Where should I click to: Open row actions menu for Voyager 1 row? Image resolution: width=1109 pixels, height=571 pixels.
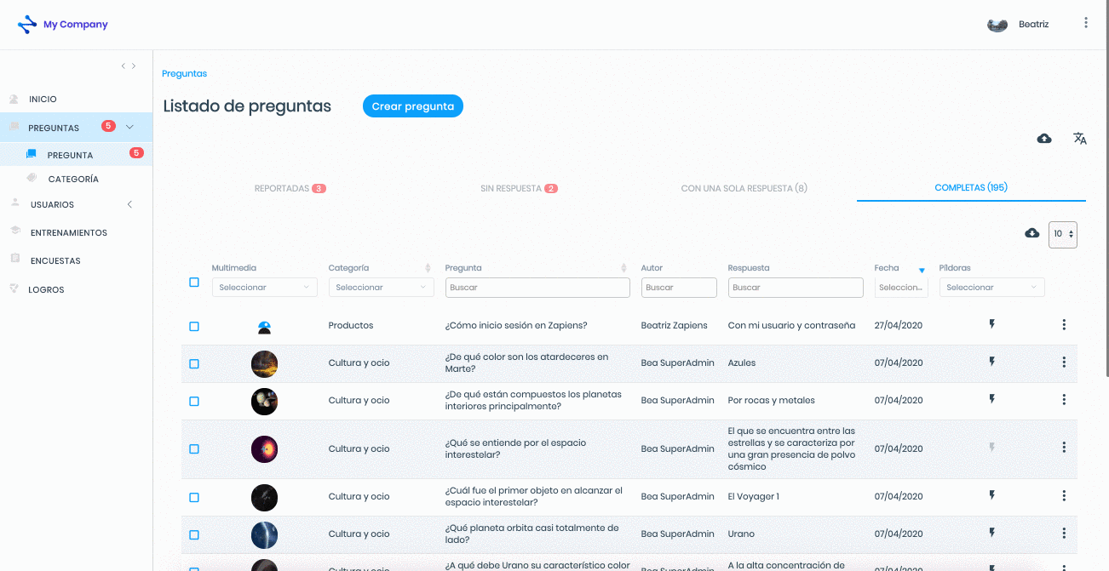click(1064, 495)
